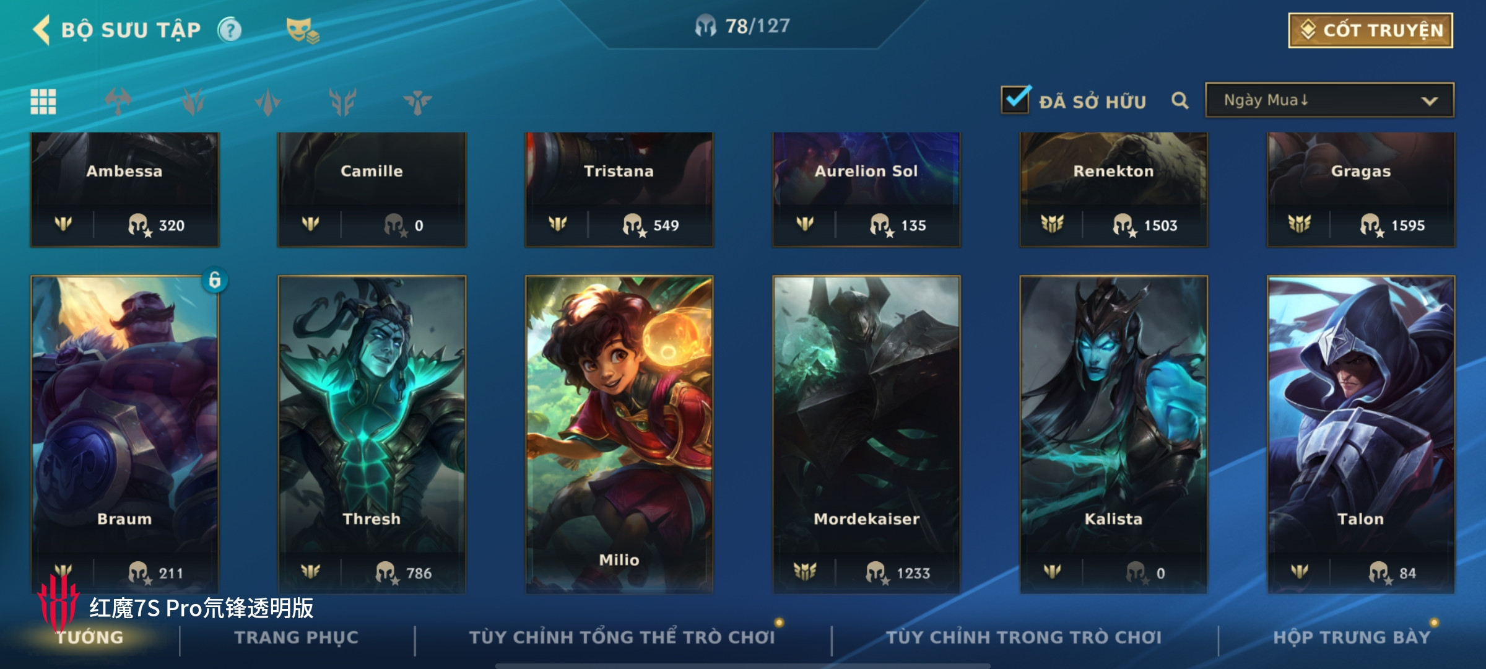
Task: Open the collection help question mark
Action: click(x=230, y=30)
